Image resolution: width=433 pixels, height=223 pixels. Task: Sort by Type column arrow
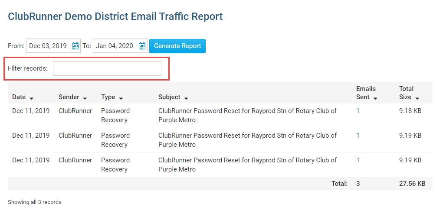121,98
